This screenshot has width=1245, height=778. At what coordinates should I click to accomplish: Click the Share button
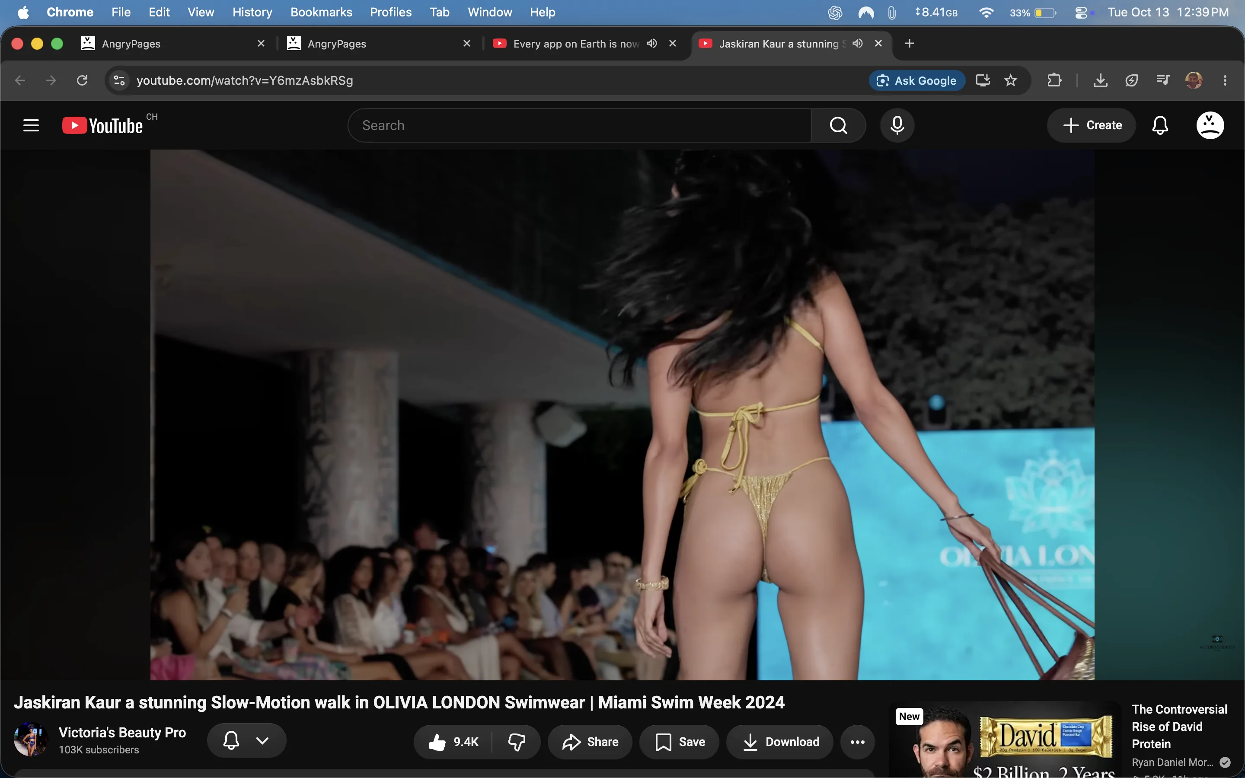(590, 741)
